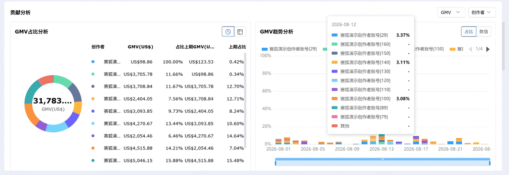
Task: Click the US$98.86 GMV cell in first row
Action: point(141,62)
